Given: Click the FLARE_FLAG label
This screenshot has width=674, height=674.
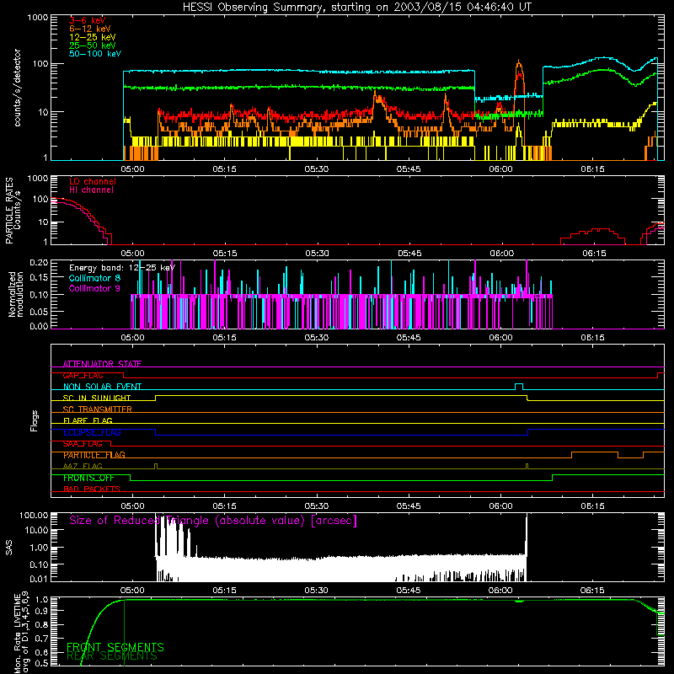Looking at the screenshot, I should pos(88,420).
